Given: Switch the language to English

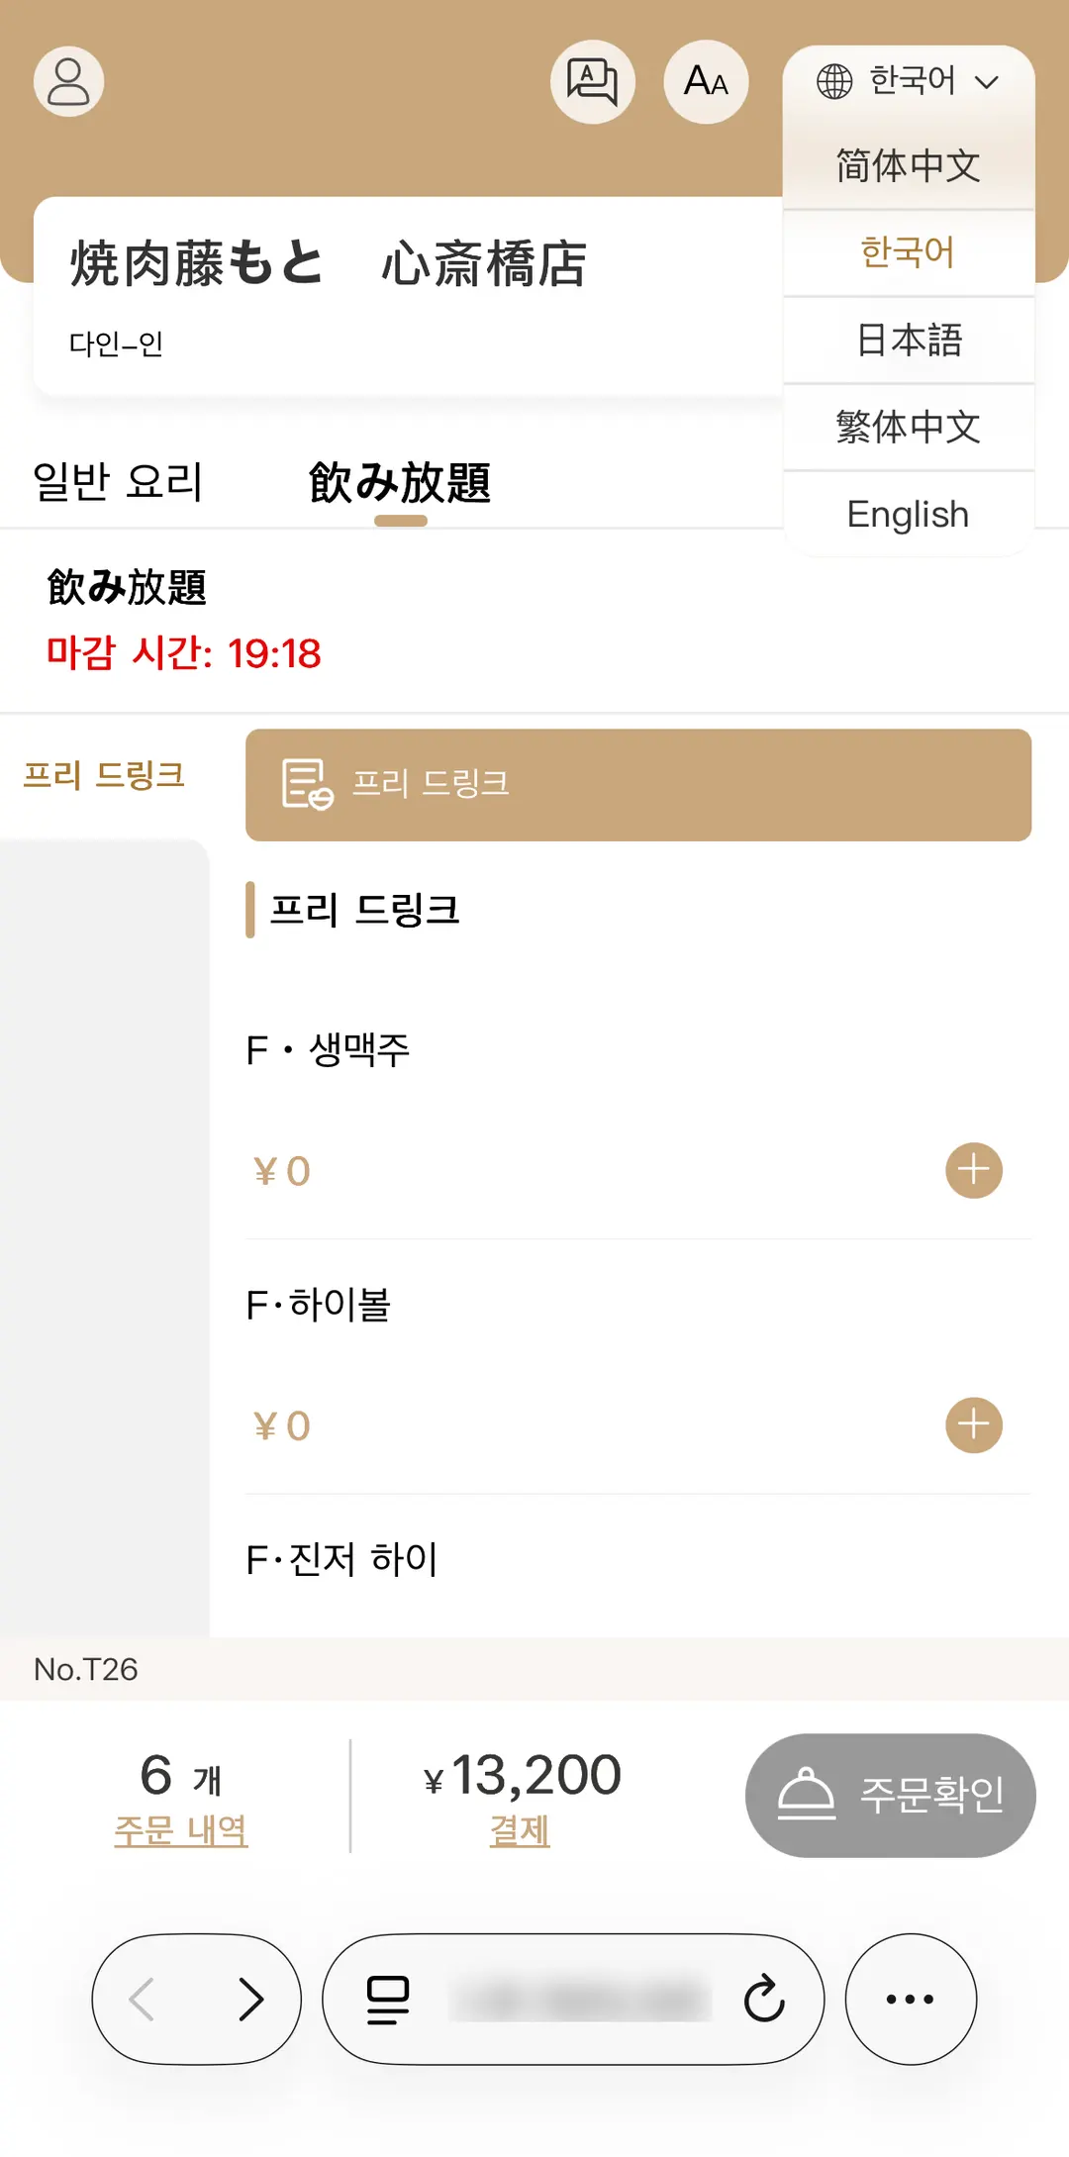Looking at the screenshot, I should pyautogui.click(x=908, y=514).
